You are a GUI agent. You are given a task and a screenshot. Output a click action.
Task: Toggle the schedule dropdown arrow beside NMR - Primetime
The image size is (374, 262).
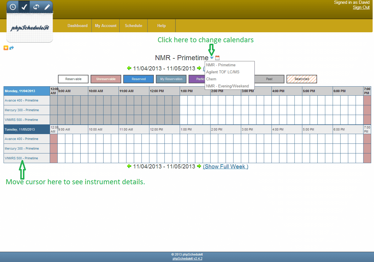click(212, 58)
